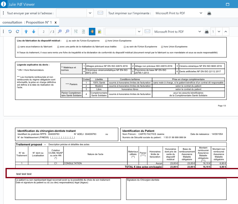Click the copies count field
The width and height of the screenshot is (238, 204).
tap(213, 32)
